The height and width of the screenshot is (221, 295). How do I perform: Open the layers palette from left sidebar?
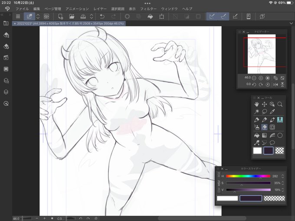pyautogui.click(x=6, y=92)
